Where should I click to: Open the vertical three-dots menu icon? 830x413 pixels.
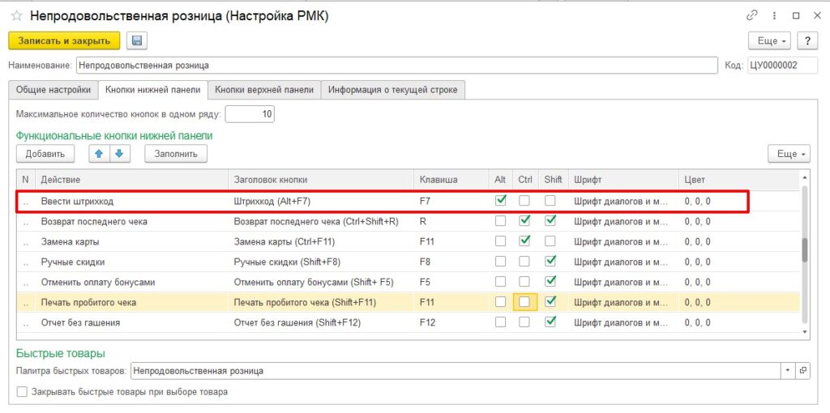pyautogui.click(x=773, y=15)
